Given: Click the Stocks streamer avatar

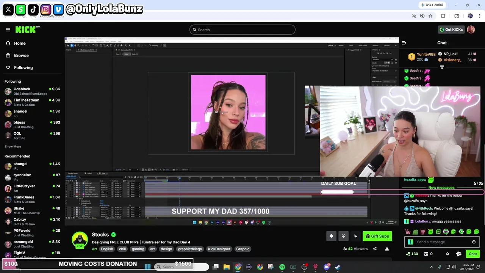Looking at the screenshot, I should (x=80, y=240).
